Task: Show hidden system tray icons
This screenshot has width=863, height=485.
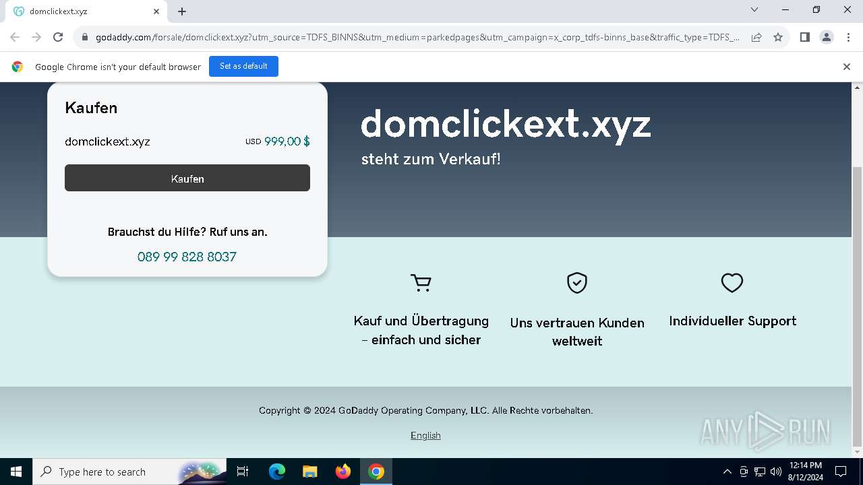Action: tap(727, 472)
